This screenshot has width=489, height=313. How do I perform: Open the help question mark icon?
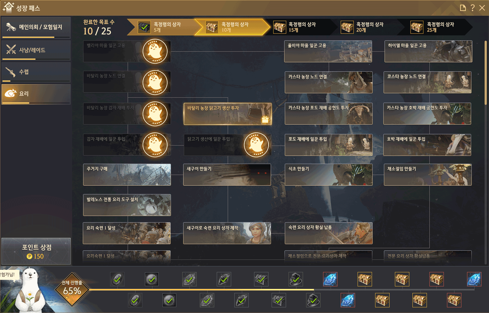click(472, 8)
